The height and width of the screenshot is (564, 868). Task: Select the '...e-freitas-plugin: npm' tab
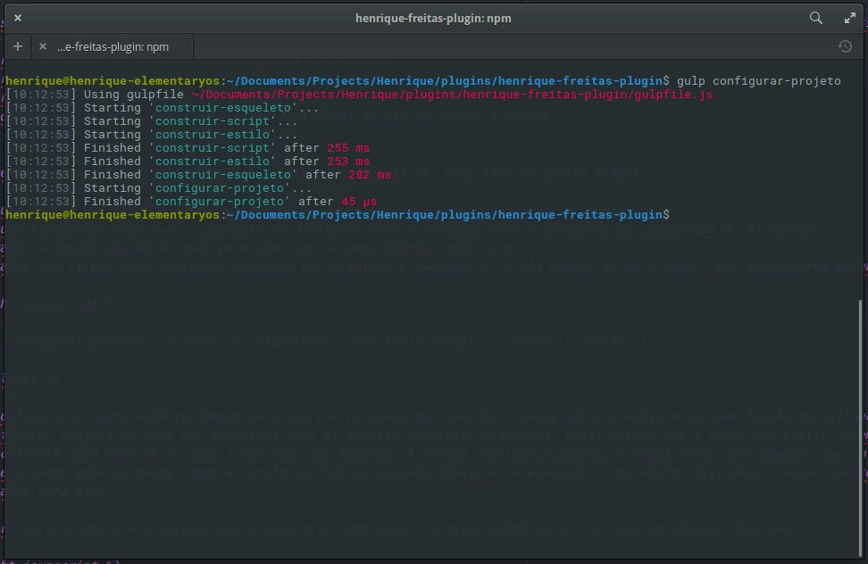click(113, 46)
